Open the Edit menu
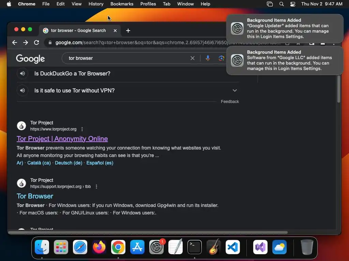 pos(60,4)
